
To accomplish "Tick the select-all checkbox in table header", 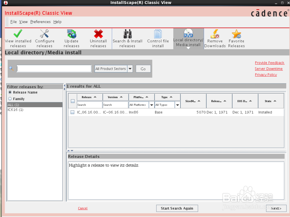I will 73,101.
